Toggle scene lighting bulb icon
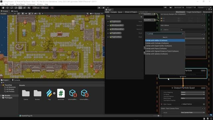This screenshot has height=120, width=213. coord(23,14)
